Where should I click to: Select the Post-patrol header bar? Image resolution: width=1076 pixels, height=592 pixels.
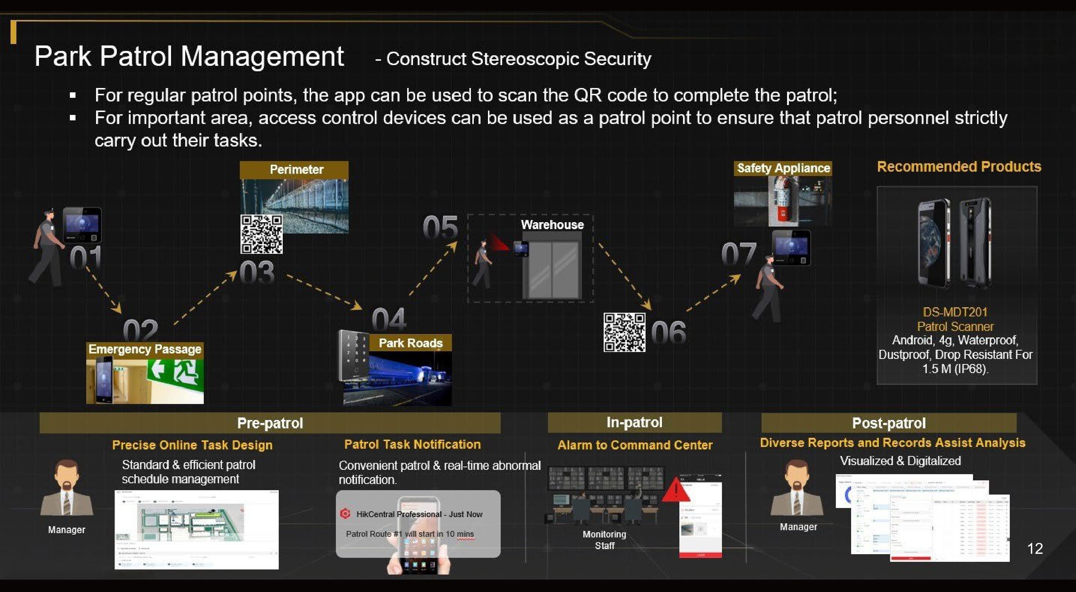tap(889, 423)
